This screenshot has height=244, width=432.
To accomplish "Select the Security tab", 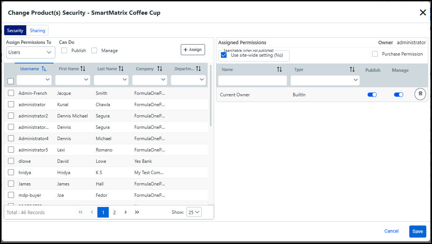I will [15, 31].
